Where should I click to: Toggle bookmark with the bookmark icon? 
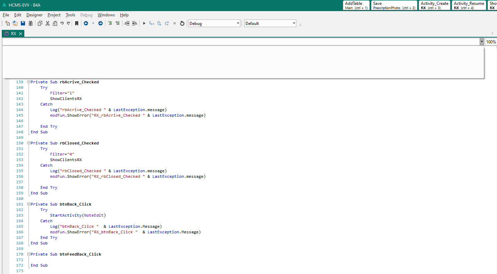click(77, 23)
